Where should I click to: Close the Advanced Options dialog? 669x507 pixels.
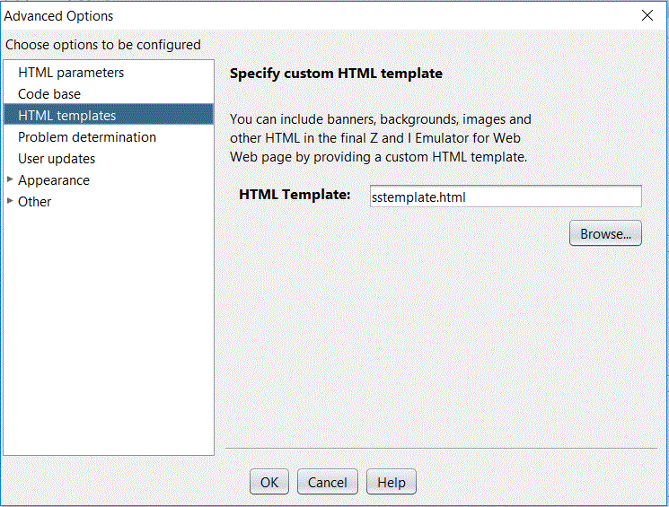[x=647, y=15]
